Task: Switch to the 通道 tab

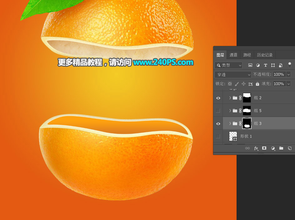Action: click(x=233, y=55)
